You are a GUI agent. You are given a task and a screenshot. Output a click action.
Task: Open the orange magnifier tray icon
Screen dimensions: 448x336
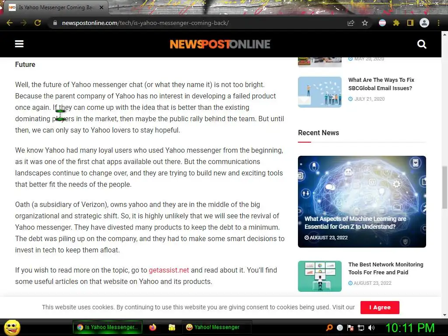pos(329,328)
